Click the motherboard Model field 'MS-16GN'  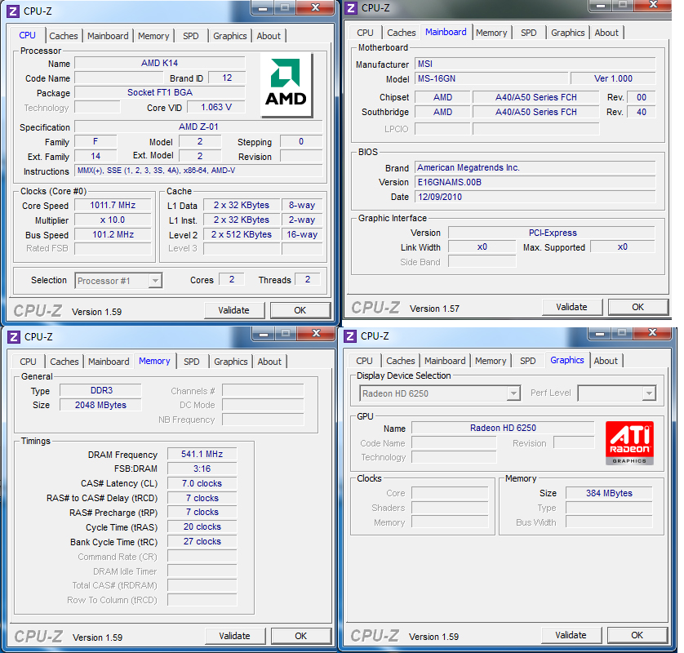pyautogui.click(x=491, y=78)
